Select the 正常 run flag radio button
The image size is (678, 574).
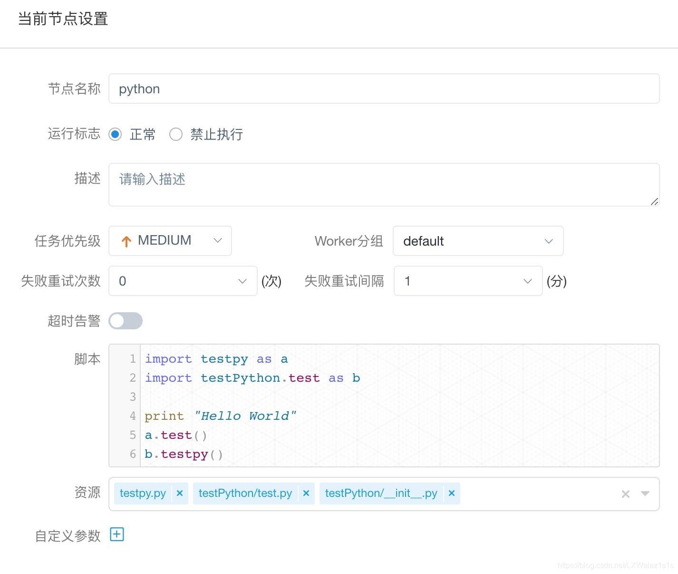coord(115,134)
